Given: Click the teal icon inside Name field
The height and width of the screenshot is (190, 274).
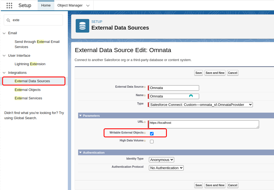Looking at the screenshot, I should click(191, 96).
